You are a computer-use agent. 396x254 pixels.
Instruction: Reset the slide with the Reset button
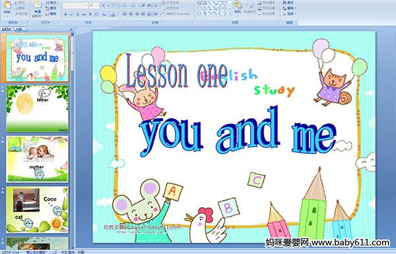[x=51, y=8]
